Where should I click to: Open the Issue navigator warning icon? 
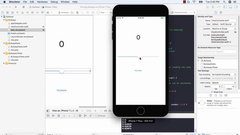(22, 12)
